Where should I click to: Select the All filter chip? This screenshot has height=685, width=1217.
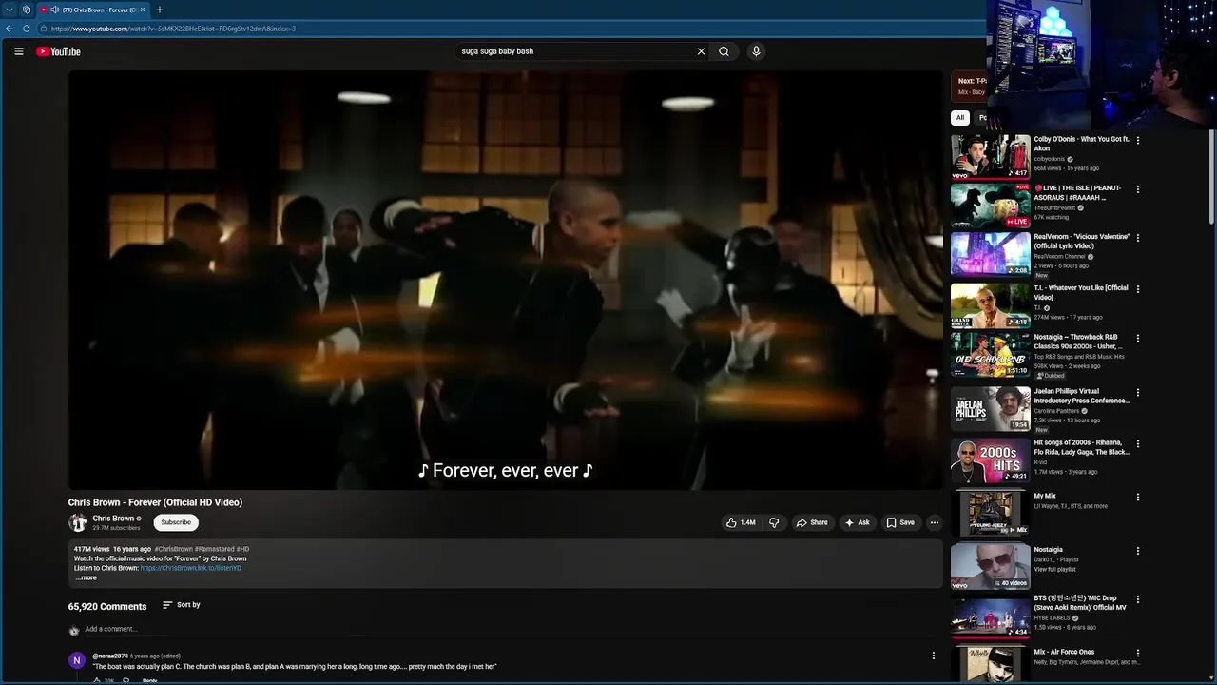tap(960, 118)
